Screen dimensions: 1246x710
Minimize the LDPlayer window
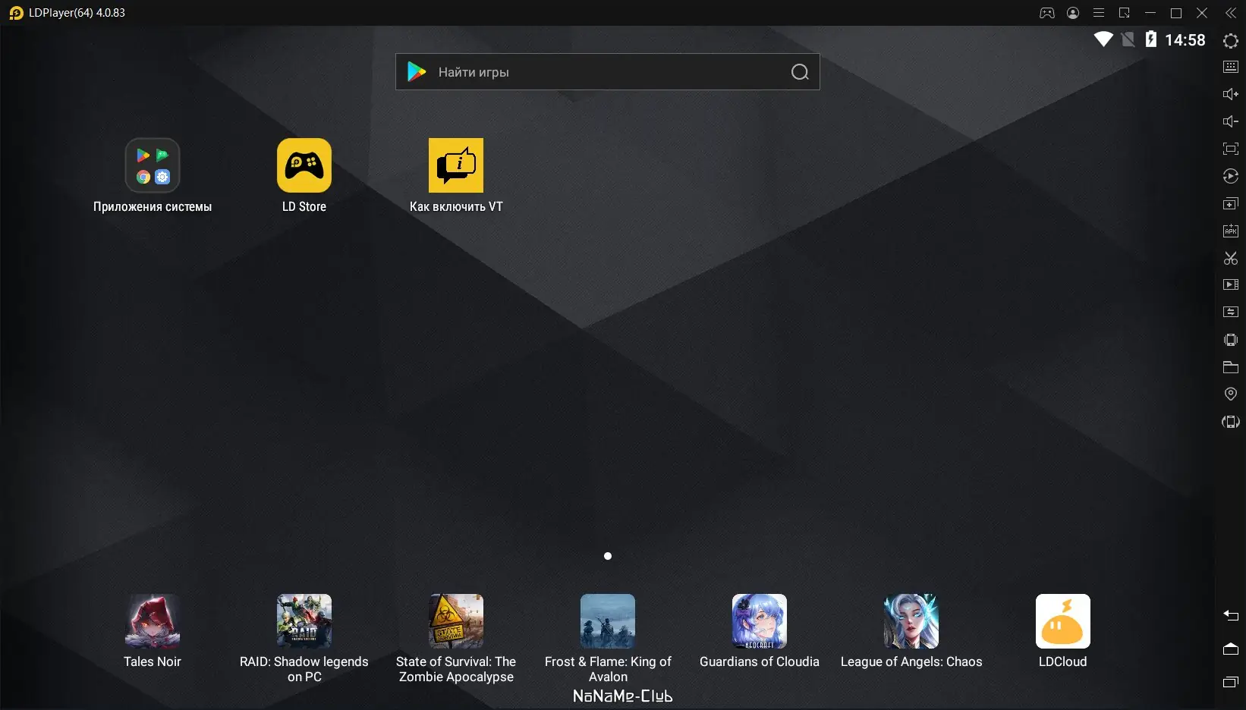point(1150,13)
